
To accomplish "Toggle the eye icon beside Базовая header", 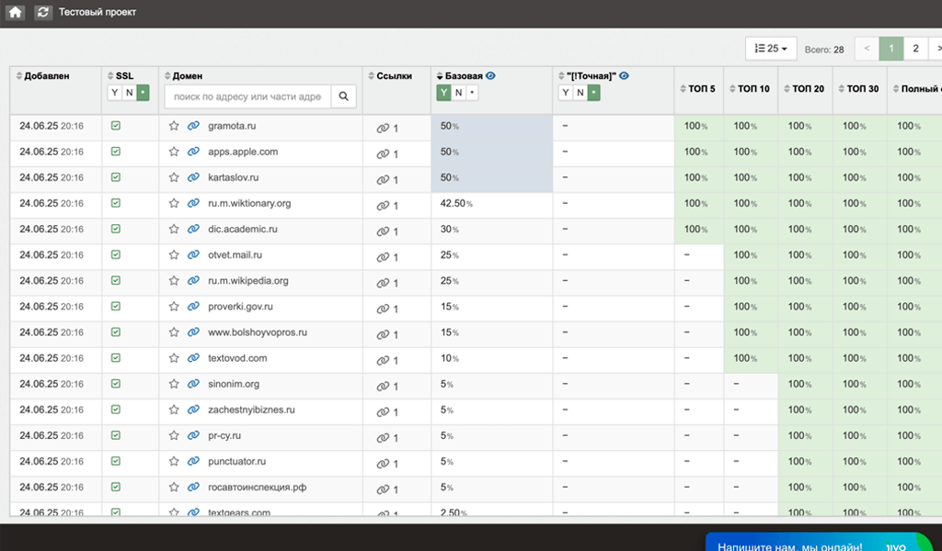I will [490, 76].
